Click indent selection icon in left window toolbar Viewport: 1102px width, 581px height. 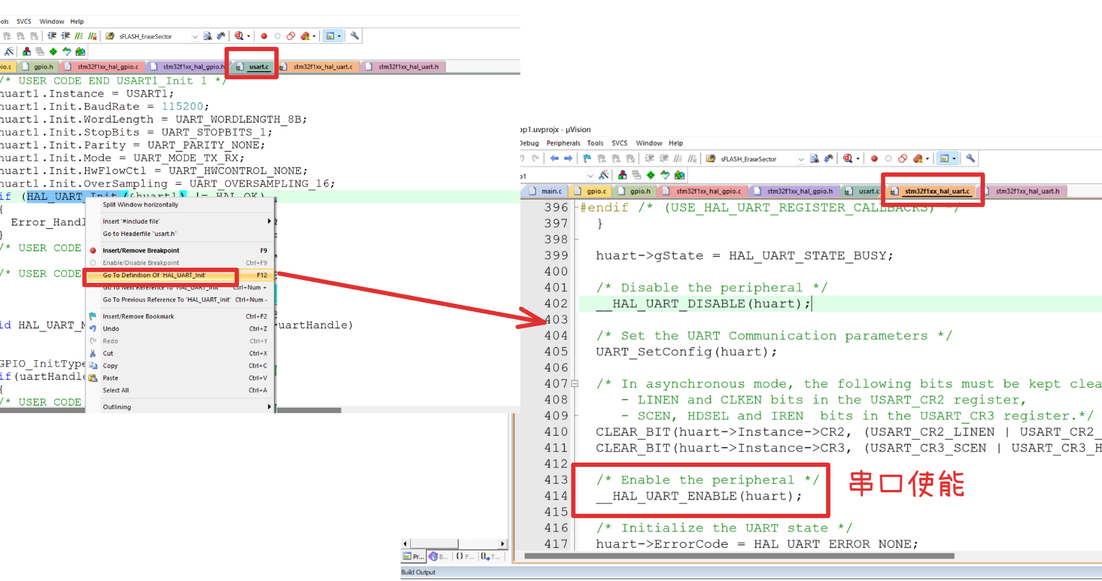tap(52, 36)
